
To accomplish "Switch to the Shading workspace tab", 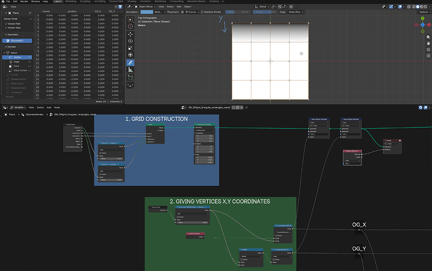I will 131,1.
